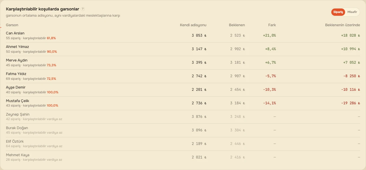The image size is (366, 170).
Task: Select Mustafa Çelik waiter row
Action: 183,103
